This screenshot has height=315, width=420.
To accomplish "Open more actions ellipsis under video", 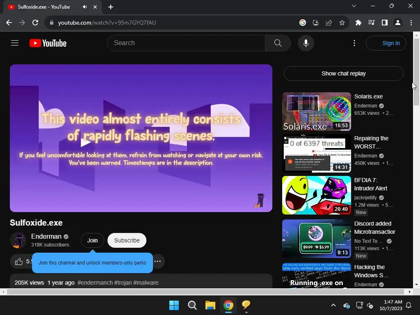I will click(x=157, y=261).
